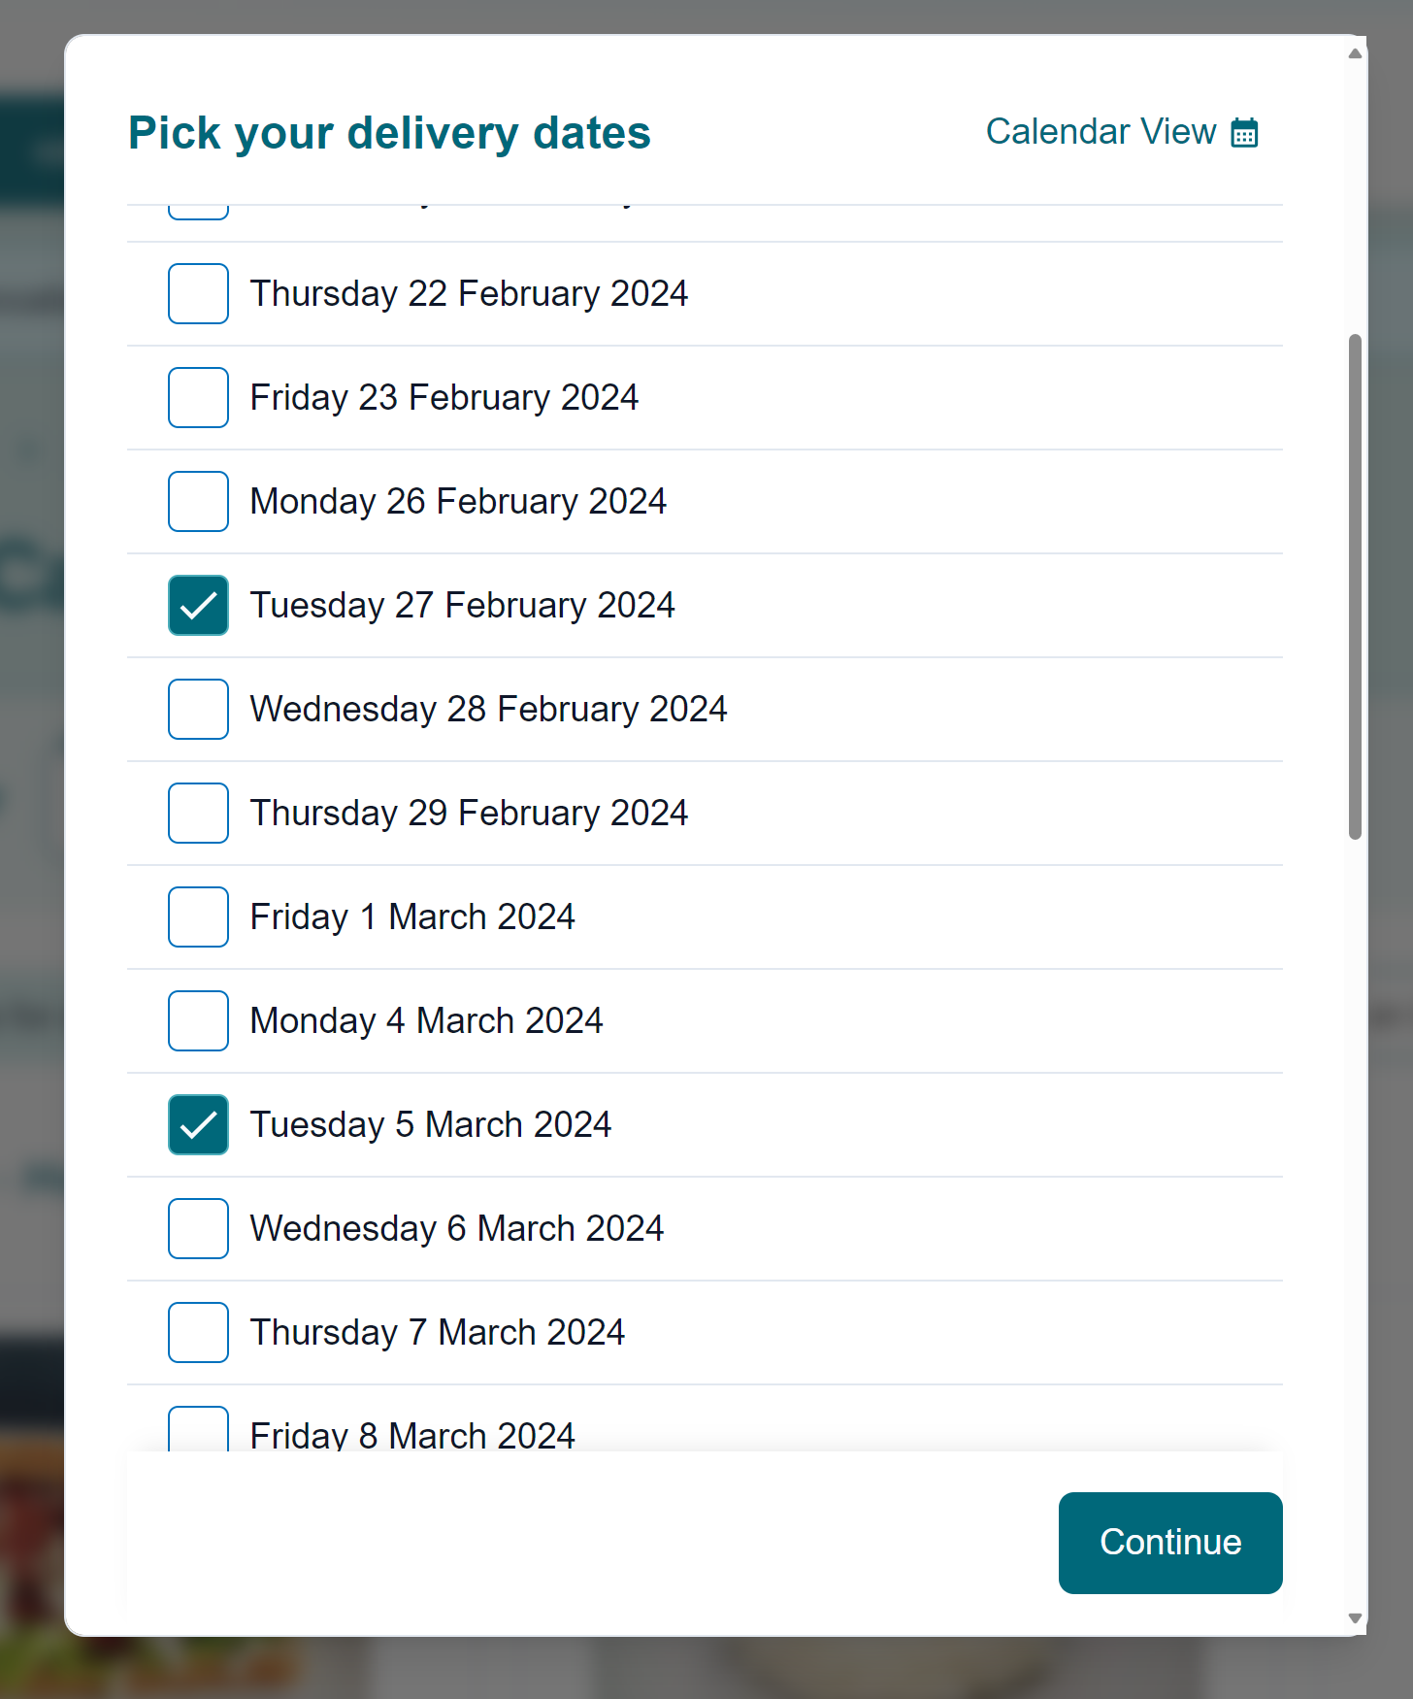1413x1699 pixels.
Task: Check Friday 1 March 2024 box
Action: pos(198,916)
